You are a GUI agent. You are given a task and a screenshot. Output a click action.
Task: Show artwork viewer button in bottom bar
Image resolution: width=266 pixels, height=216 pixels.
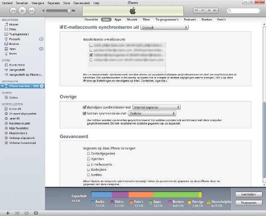tap(36, 213)
